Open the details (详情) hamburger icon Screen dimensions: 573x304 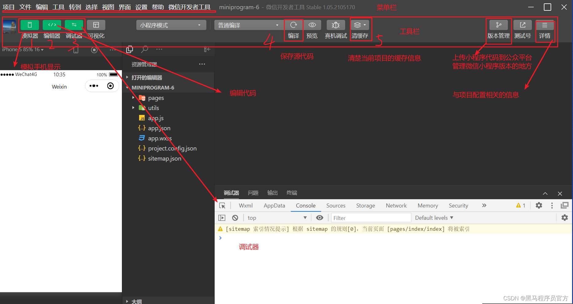coord(545,25)
